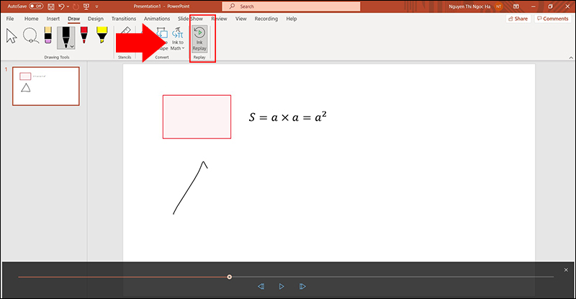Open the Help tab
The height and width of the screenshot is (299, 576).
[292, 19]
